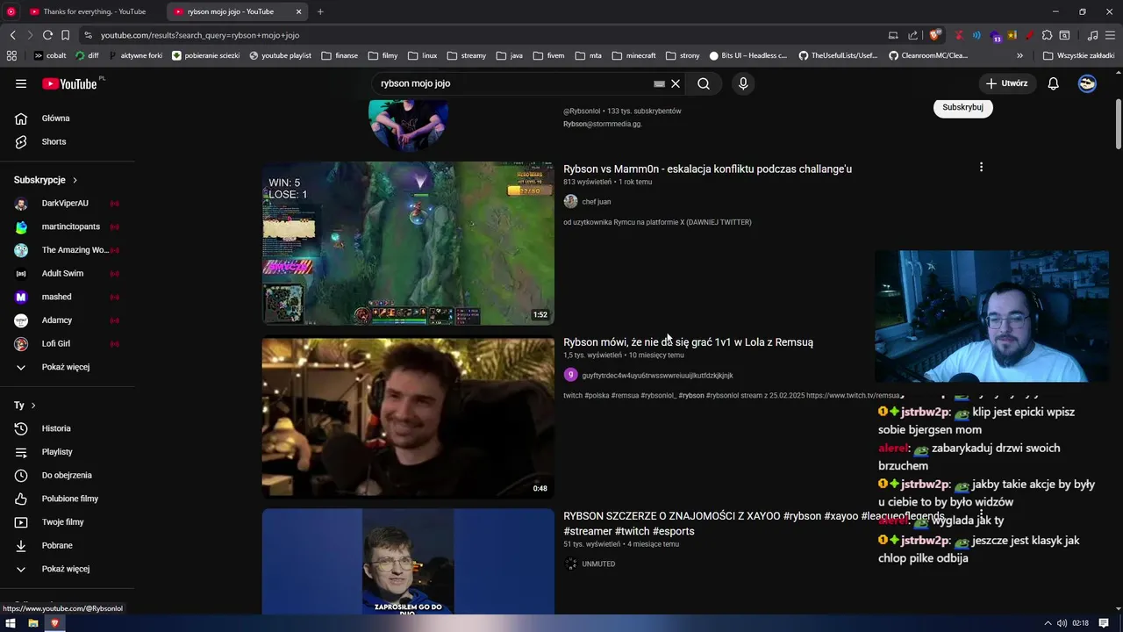
Task: Open the Windows Start button
Action: pos(11,623)
